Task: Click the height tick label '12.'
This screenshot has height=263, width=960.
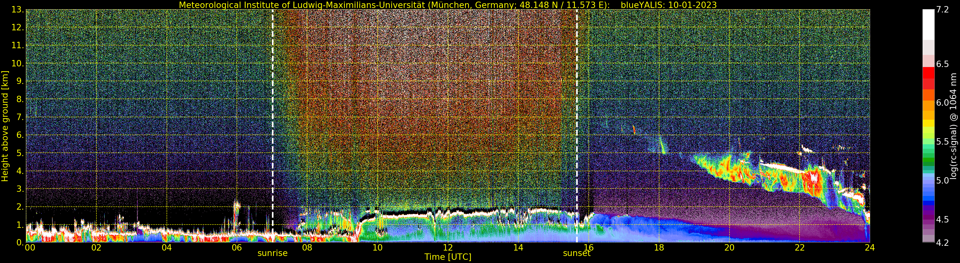Action: [18, 27]
